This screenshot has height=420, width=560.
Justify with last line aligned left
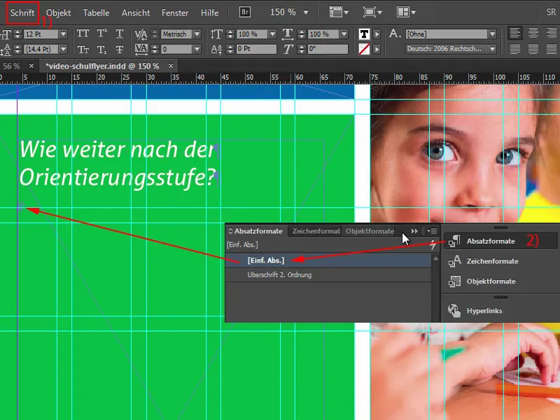pyautogui.click(x=514, y=49)
